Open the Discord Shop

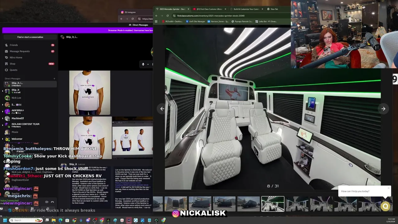30,64
